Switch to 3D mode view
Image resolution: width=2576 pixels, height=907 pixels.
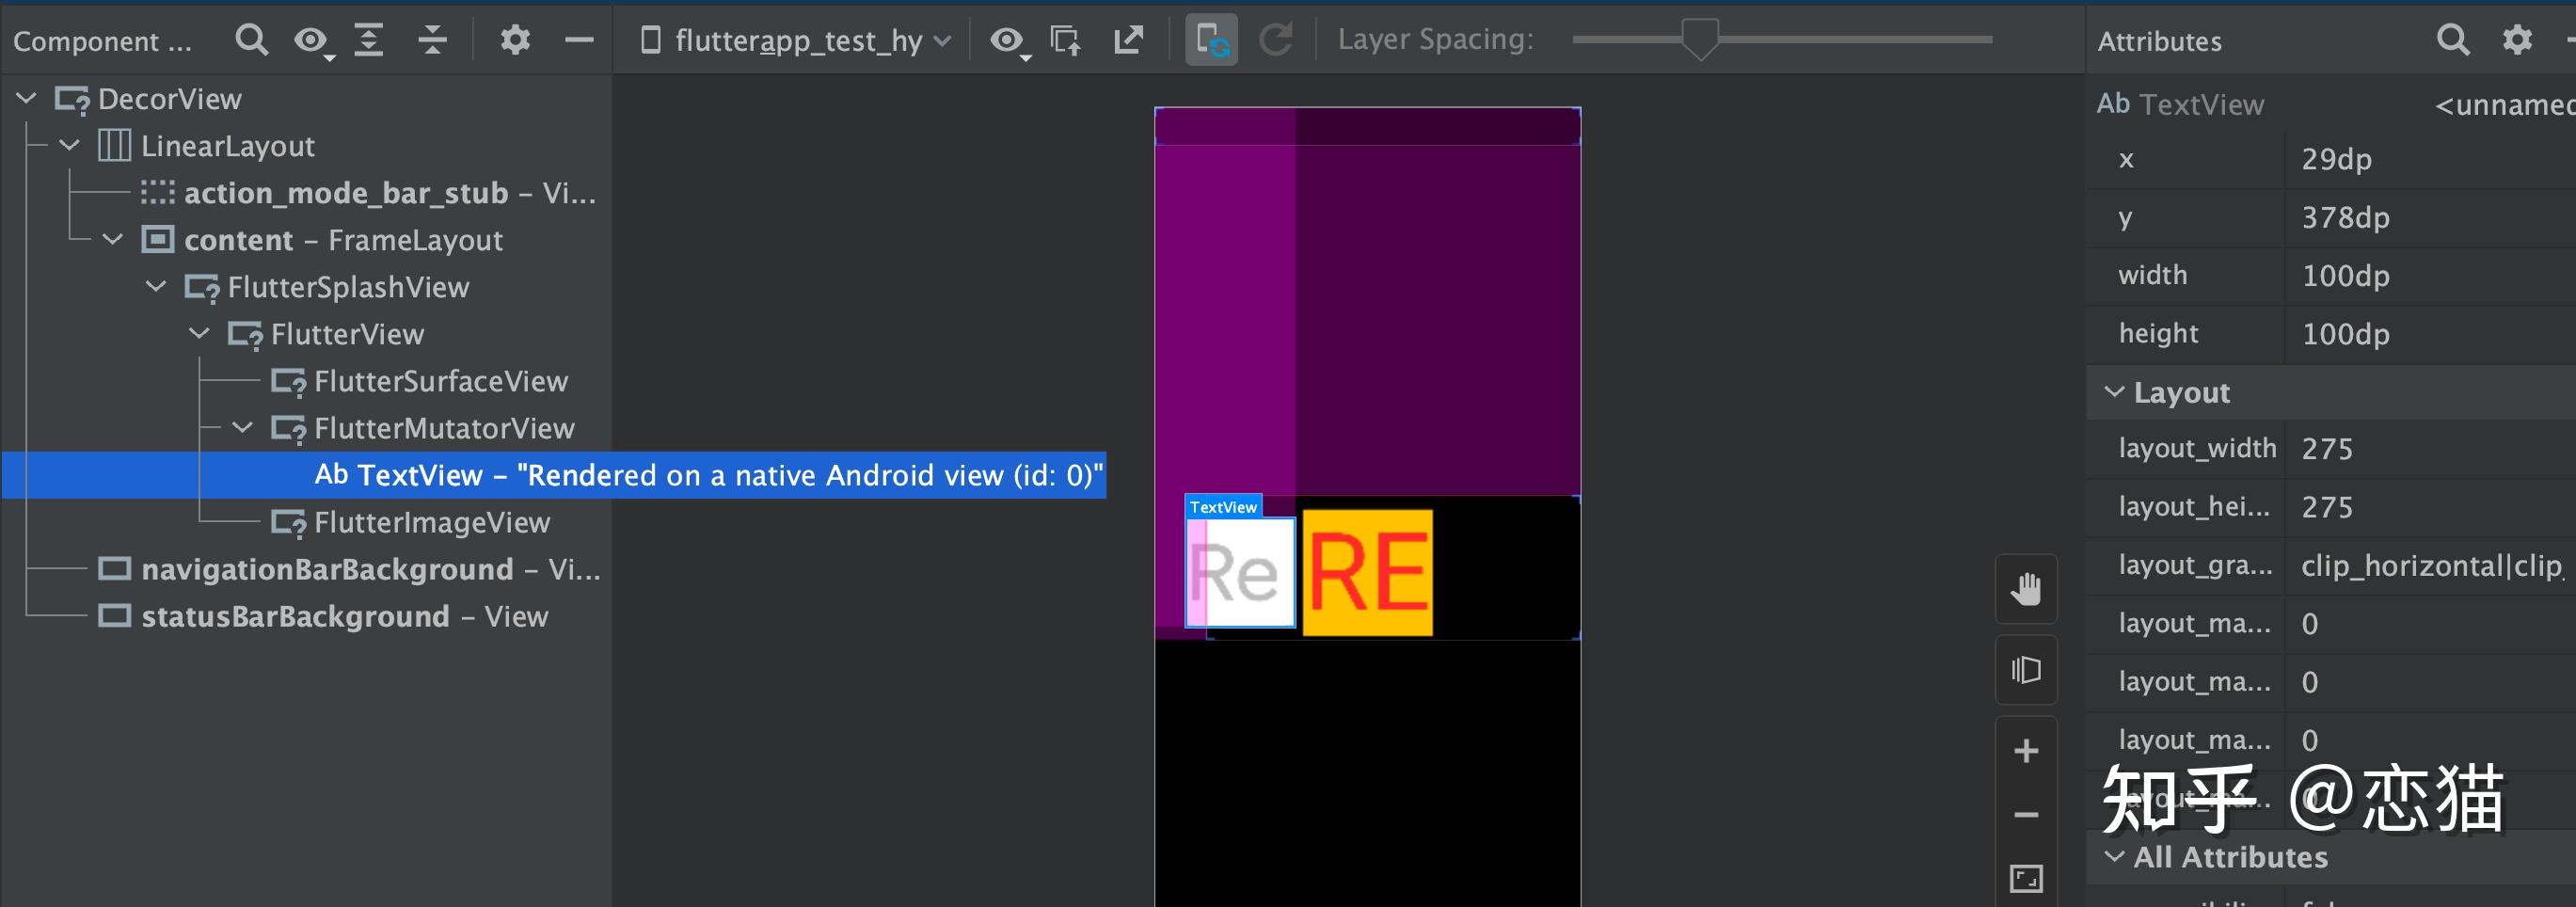click(2026, 670)
